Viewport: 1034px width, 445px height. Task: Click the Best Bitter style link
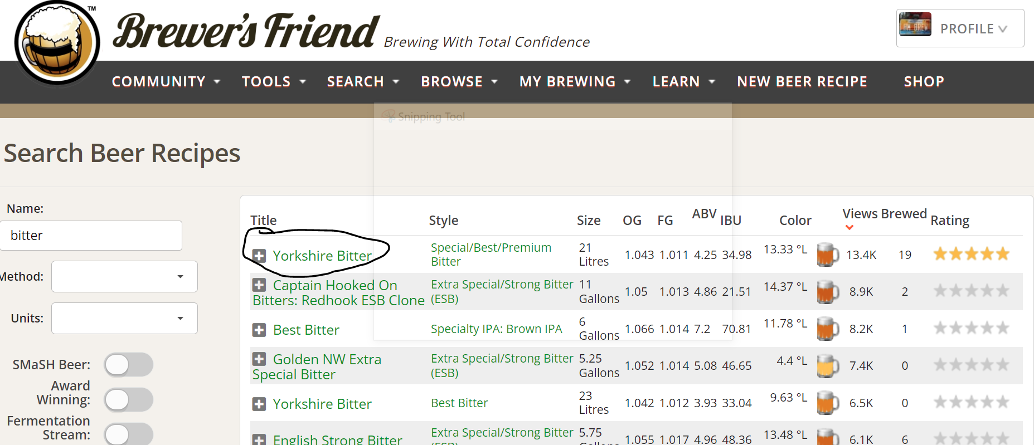click(459, 403)
